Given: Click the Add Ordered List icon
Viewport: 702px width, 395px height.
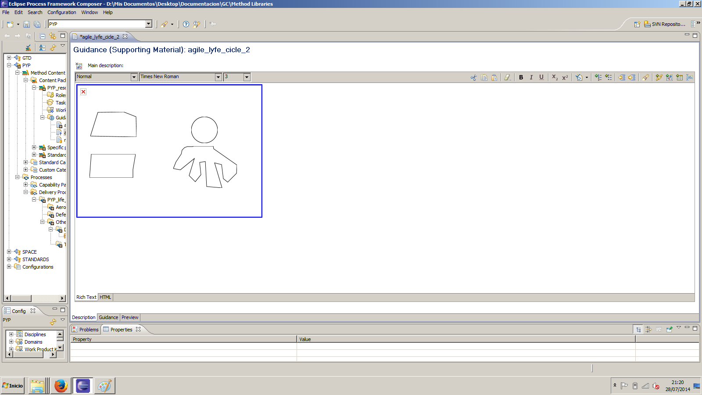Looking at the screenshot, I should [x=598, y=77].
